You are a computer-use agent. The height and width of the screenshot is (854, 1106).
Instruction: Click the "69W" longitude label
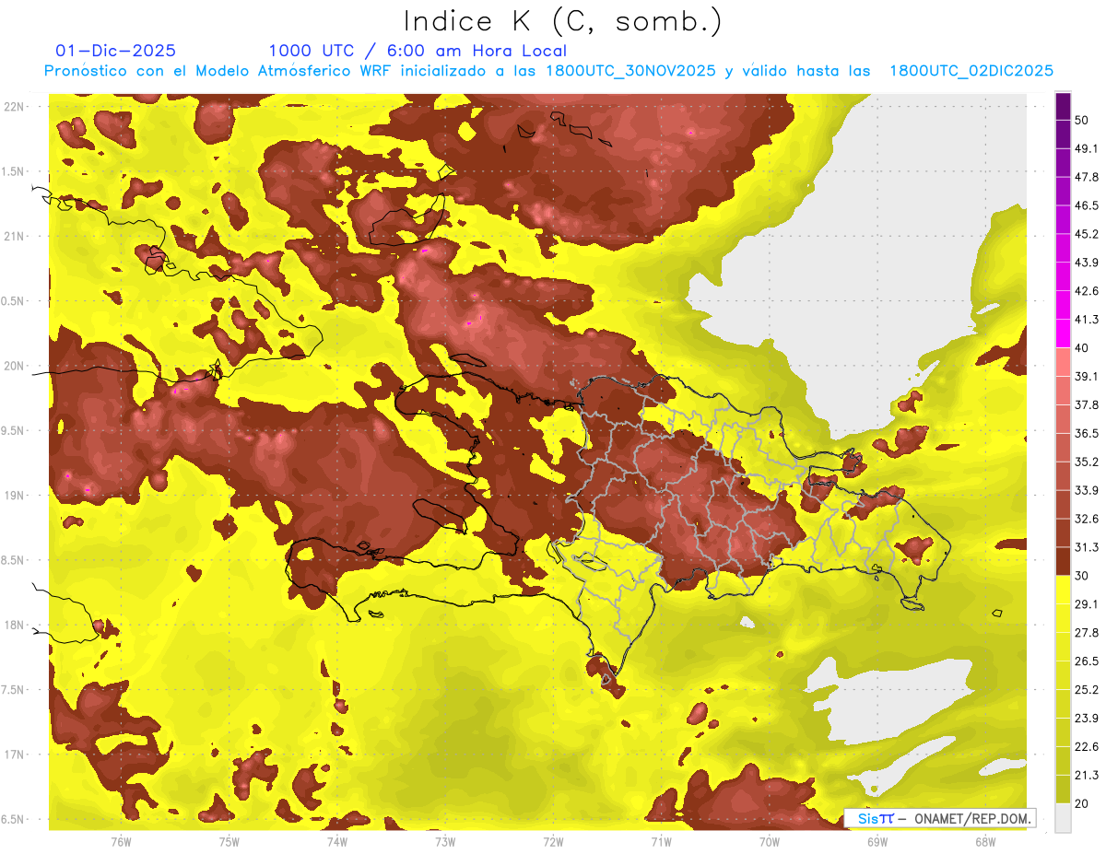[x=877, y=841]
